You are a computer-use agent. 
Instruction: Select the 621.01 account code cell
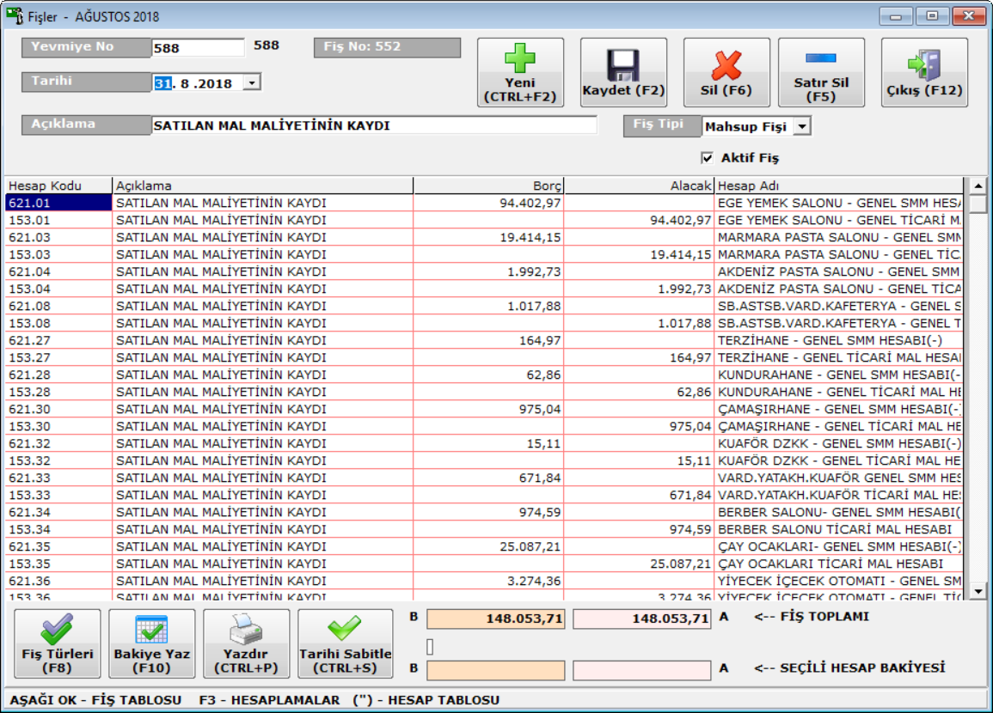pos(58,204)
